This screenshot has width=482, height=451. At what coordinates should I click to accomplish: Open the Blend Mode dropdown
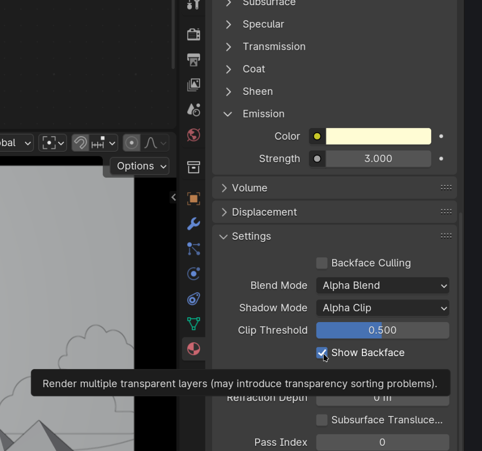click(x=382, y=286)
